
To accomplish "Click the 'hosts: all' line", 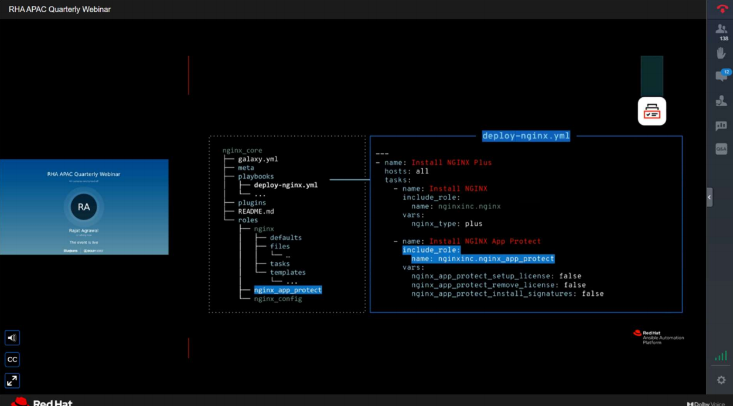I will (x=407, y=171).
